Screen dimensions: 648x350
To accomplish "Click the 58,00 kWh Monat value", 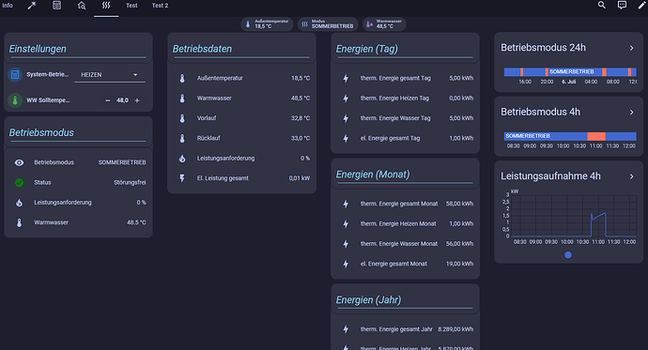I will tap(459, 204).
